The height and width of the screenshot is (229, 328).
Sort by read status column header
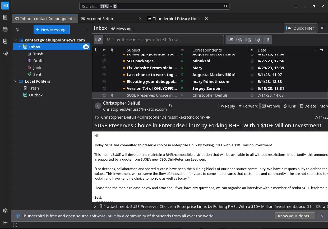coord(182,50)
